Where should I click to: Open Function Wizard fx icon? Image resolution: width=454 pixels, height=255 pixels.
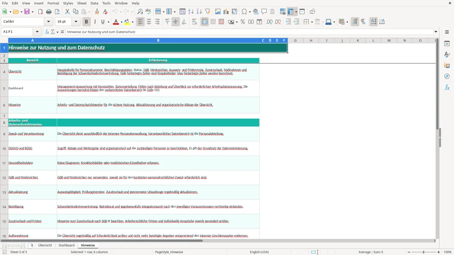[x=47, y=32]
